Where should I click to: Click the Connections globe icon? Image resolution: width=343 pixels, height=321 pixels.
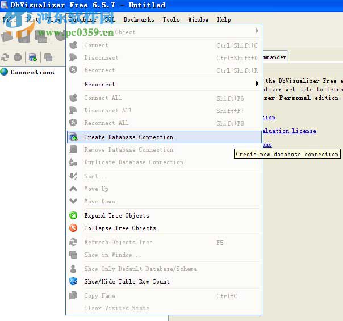click(x=4, y=72)
